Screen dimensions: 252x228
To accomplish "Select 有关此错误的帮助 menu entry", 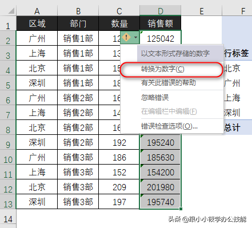I will click(x=172, y=83).
